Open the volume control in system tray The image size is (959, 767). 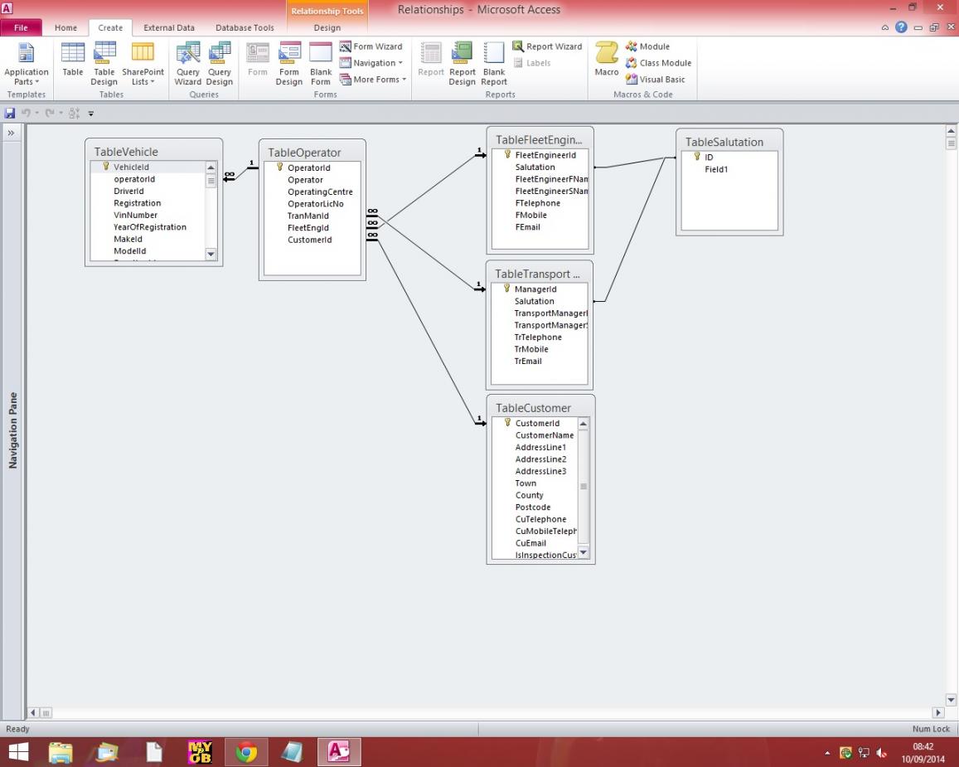(881, 753)
